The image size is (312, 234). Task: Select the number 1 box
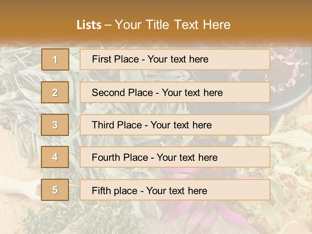click(x=55, y=59)
